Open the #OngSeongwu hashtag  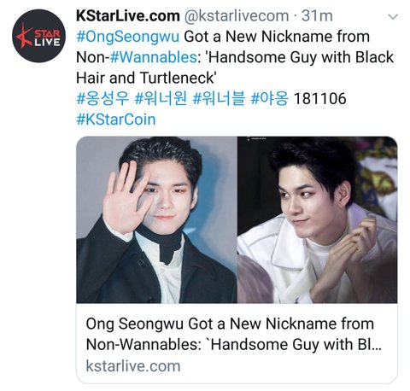[128, 37]
